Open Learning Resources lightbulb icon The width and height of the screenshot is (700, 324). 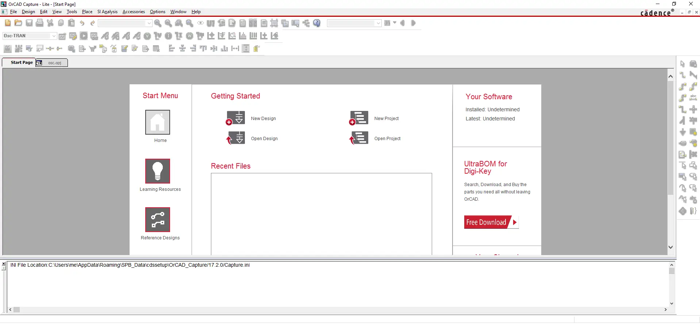click(158, 171)
